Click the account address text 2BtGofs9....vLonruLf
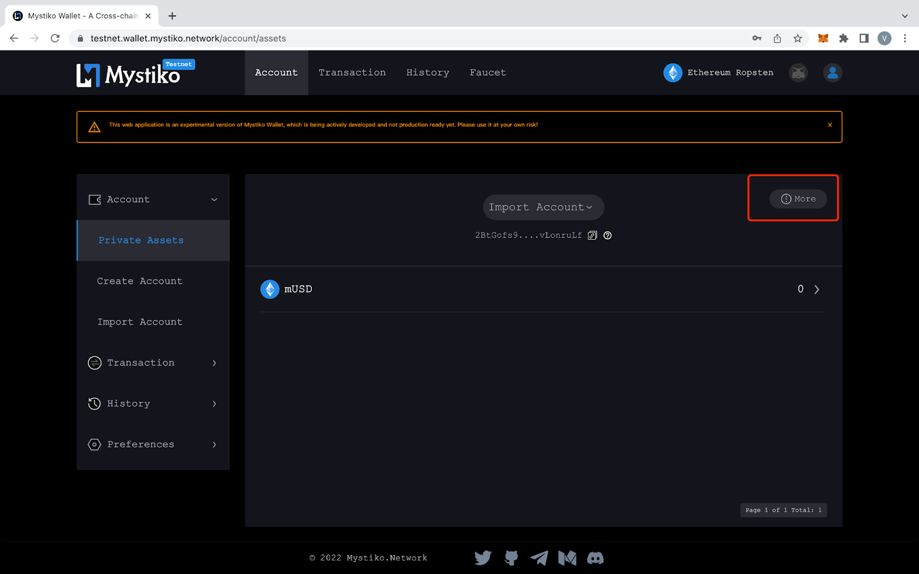 click(528, 235)
